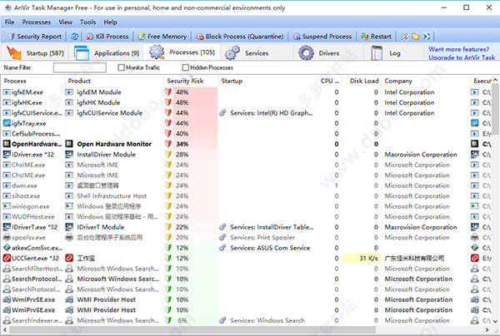The height and width of the screenshot is (336, 500).
Task: Click the red shield icon beside 34% risk
Action: (168, 144)
